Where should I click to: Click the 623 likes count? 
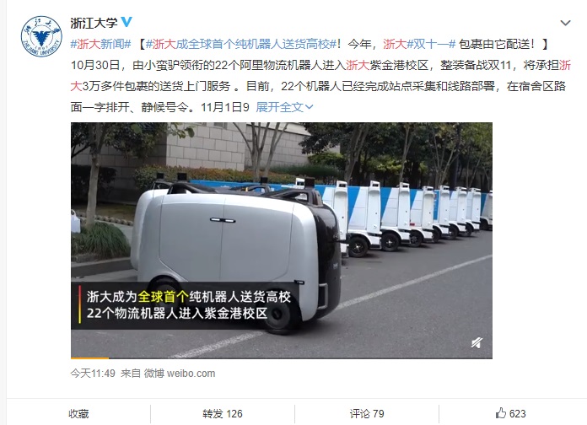point(518,413)
